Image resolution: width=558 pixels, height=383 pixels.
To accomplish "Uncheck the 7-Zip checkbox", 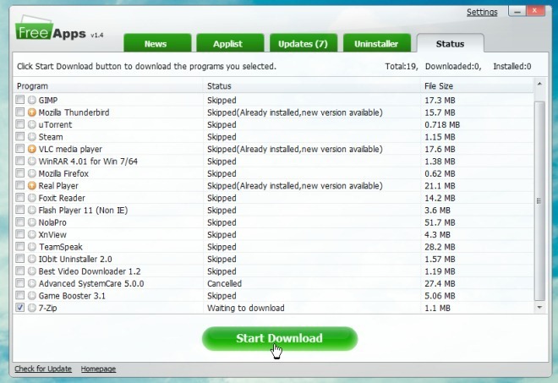I will point(20,308).
